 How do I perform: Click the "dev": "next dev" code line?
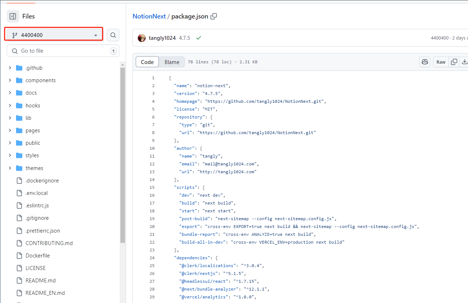(202, 195)
